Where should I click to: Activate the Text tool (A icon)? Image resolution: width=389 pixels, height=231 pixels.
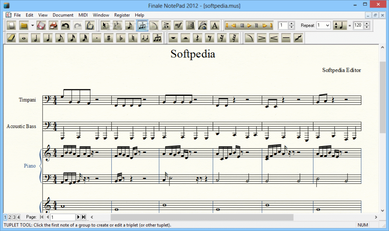215,25
